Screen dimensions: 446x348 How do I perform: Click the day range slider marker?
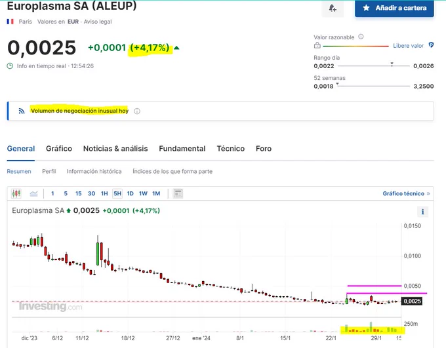[x=392, y=64]
